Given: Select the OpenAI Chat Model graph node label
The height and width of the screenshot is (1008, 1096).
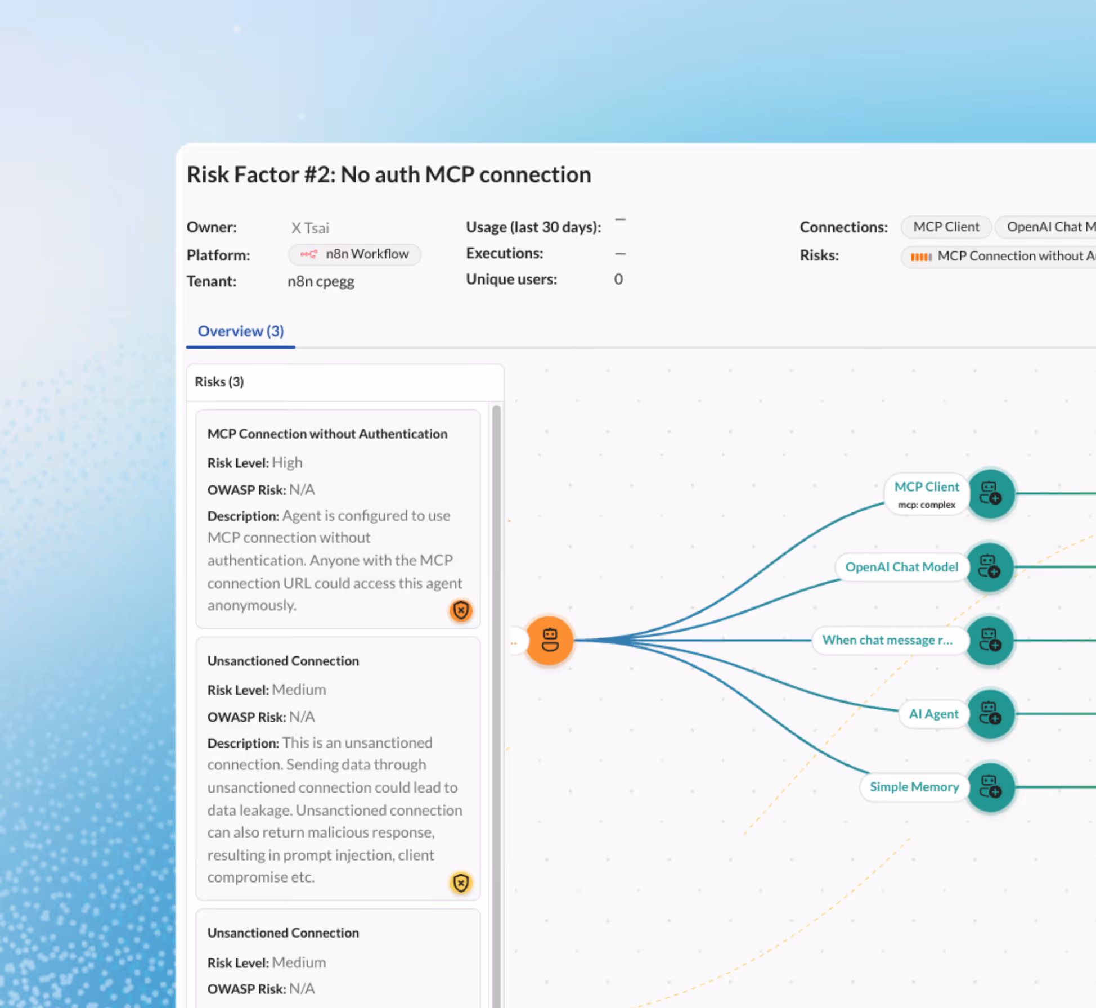Looking at the screenshot, I should point(901,567).
